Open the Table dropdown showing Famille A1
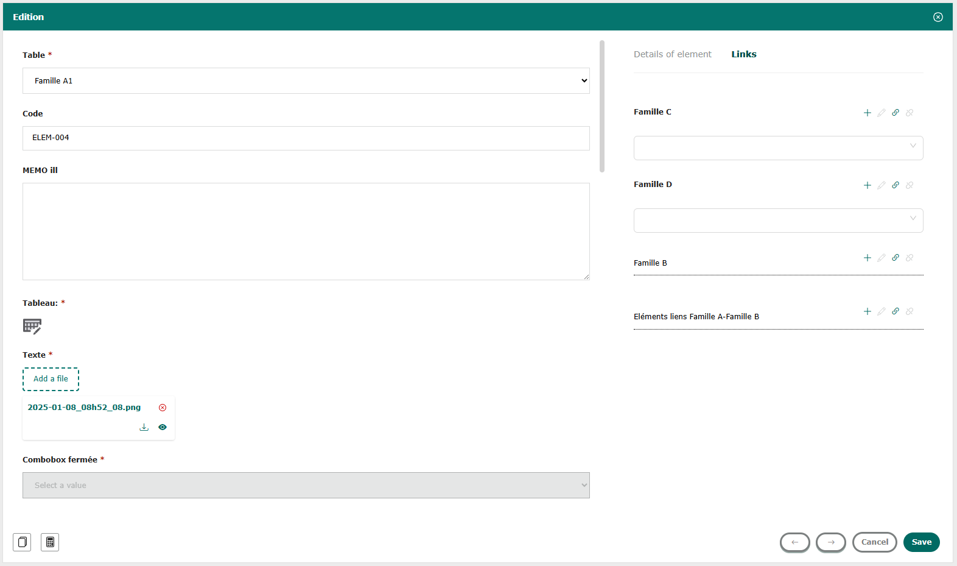957x566 pixels. tap(306, 80)
